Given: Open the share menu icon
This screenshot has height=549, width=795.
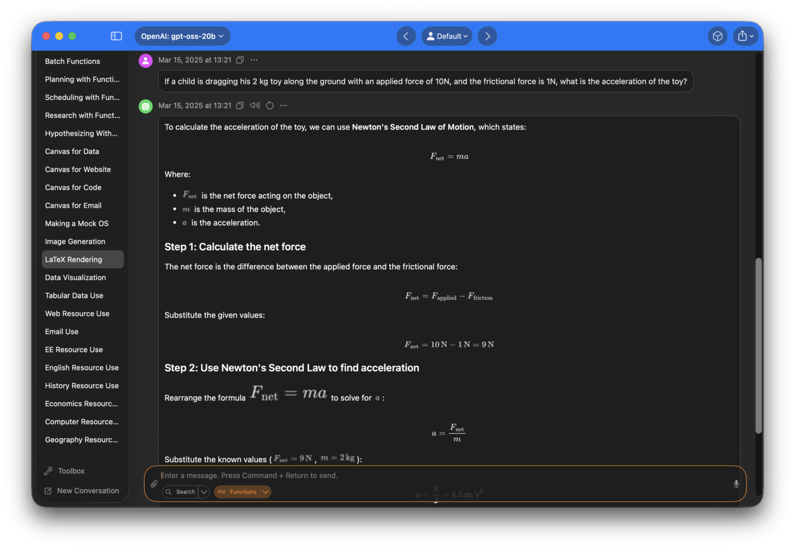Looking at the screenshot, I should [745, 36].
